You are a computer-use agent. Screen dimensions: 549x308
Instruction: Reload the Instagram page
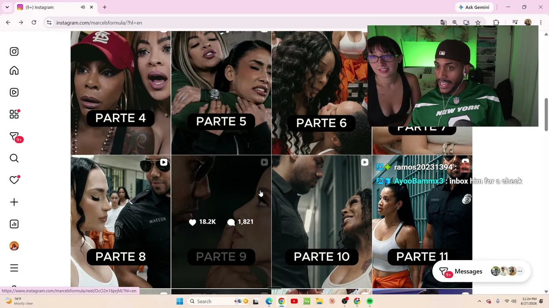coord(34,23)
